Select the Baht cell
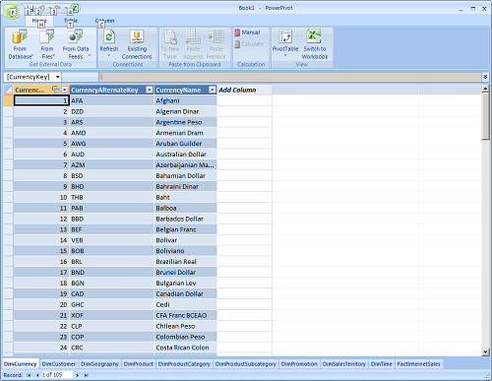Viewport: 492px width, 381px height. coord(185,197)
